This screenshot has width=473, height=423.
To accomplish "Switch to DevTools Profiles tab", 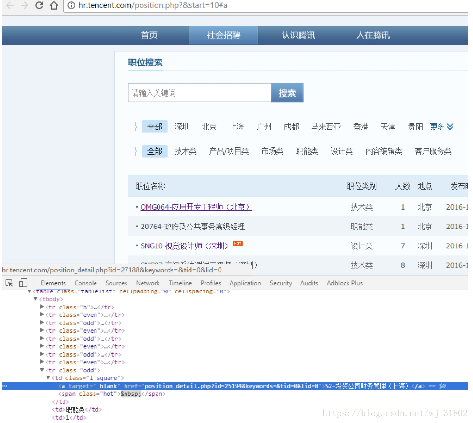I will pos(211,283).
